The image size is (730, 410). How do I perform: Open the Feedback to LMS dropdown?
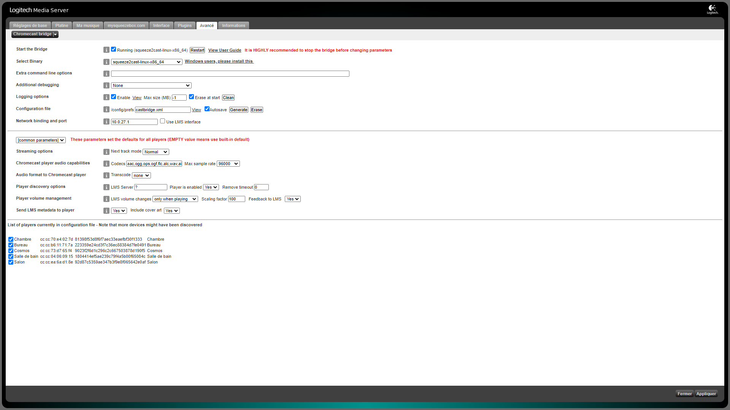[293, 199]
